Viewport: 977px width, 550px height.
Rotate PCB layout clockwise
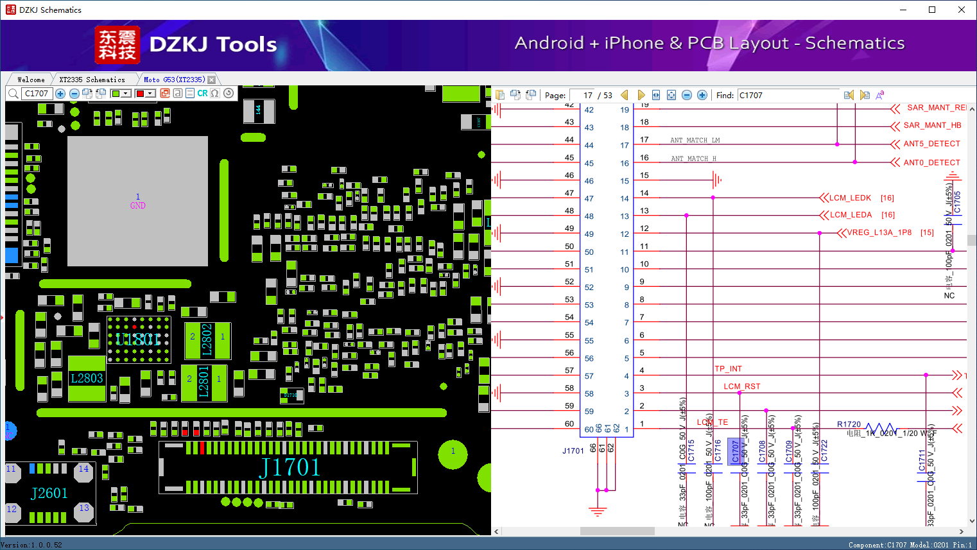point(88,94)
